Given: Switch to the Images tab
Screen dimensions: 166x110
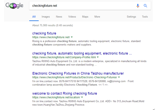Looking at the screenshot, I should pos(46,17).
